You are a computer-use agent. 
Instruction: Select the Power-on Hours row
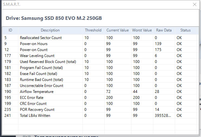point(100,44)
